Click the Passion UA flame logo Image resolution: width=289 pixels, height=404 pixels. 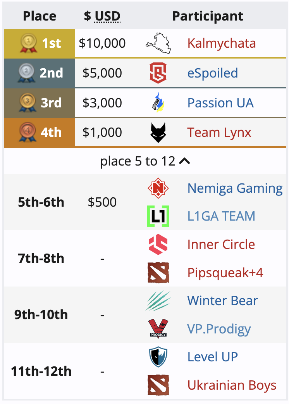point(158,103)
